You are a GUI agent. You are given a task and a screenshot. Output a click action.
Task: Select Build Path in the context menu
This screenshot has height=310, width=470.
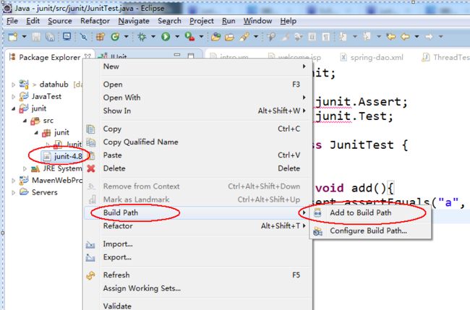click(x=197, y=213)
